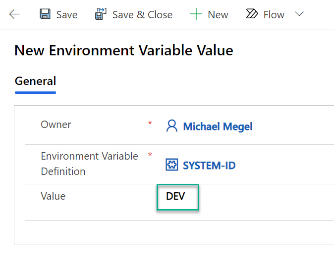This screenshot has width=334, height=255.
Task: Switch to the General tab
Action: point(35,81)
